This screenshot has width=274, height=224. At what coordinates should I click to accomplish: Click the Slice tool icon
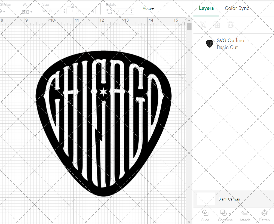point(205,213)
